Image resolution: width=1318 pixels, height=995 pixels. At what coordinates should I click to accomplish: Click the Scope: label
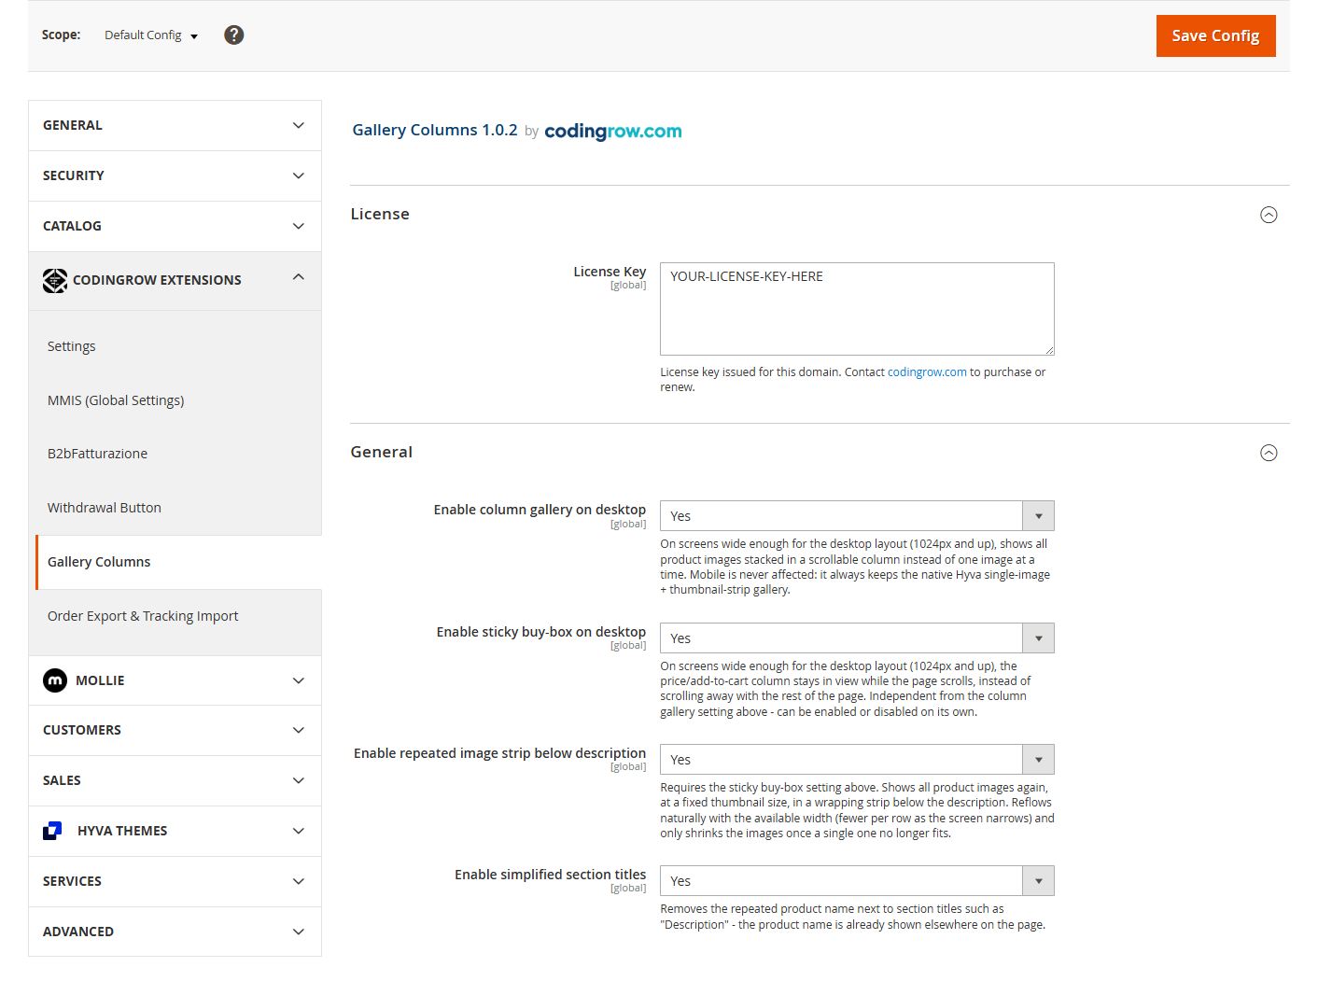pyautogui.click(x=61, y=35)
